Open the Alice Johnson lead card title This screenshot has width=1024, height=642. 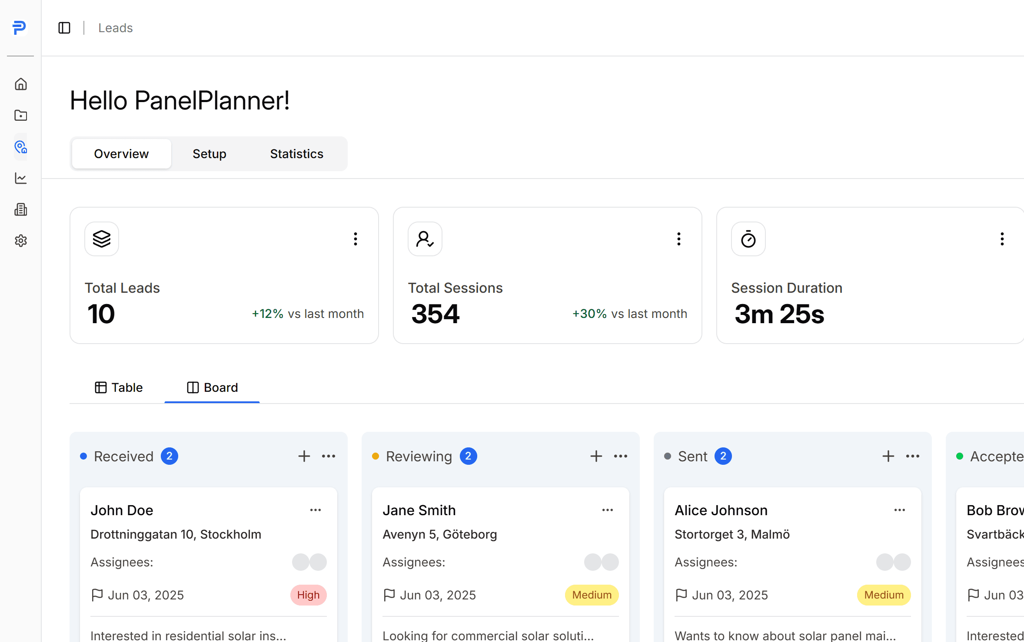pyautogui.click(x=721, y=510)
